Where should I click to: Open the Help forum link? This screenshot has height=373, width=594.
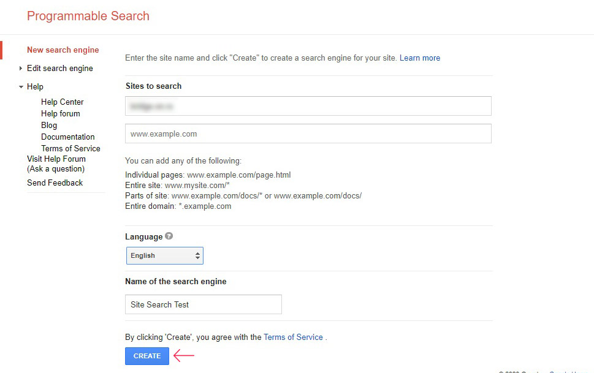(x=61, y=113)
